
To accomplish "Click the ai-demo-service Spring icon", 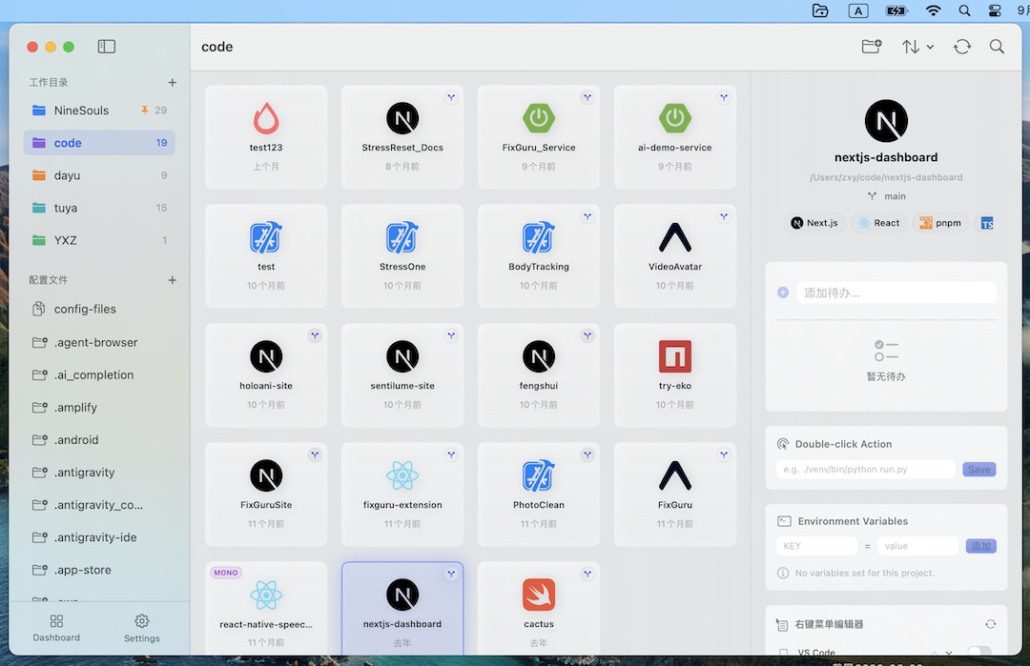I will 675,119.
